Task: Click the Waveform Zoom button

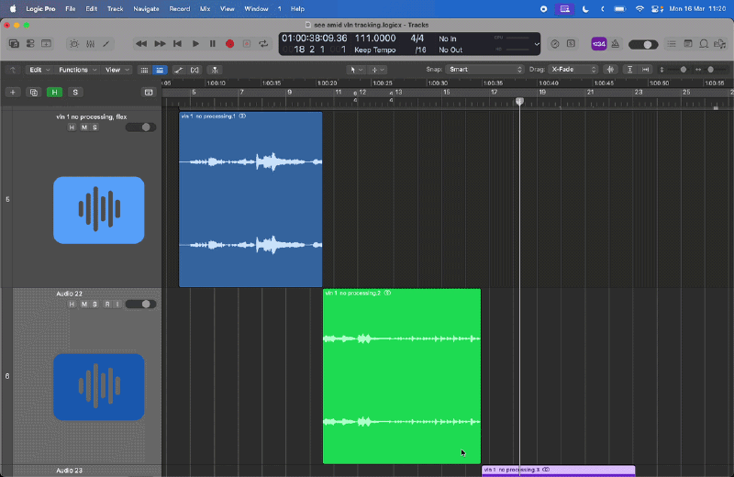Action: [x=610, y=70]
